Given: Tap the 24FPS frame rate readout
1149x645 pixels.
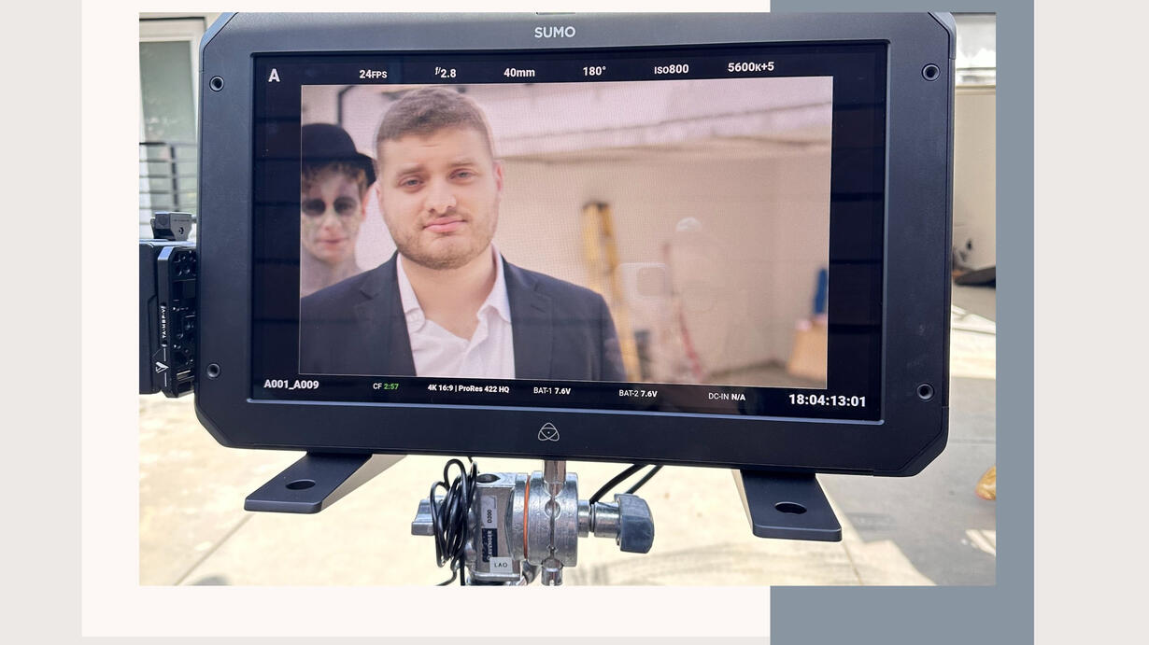Looking at the screenshot, I should (x=373, y=74).
